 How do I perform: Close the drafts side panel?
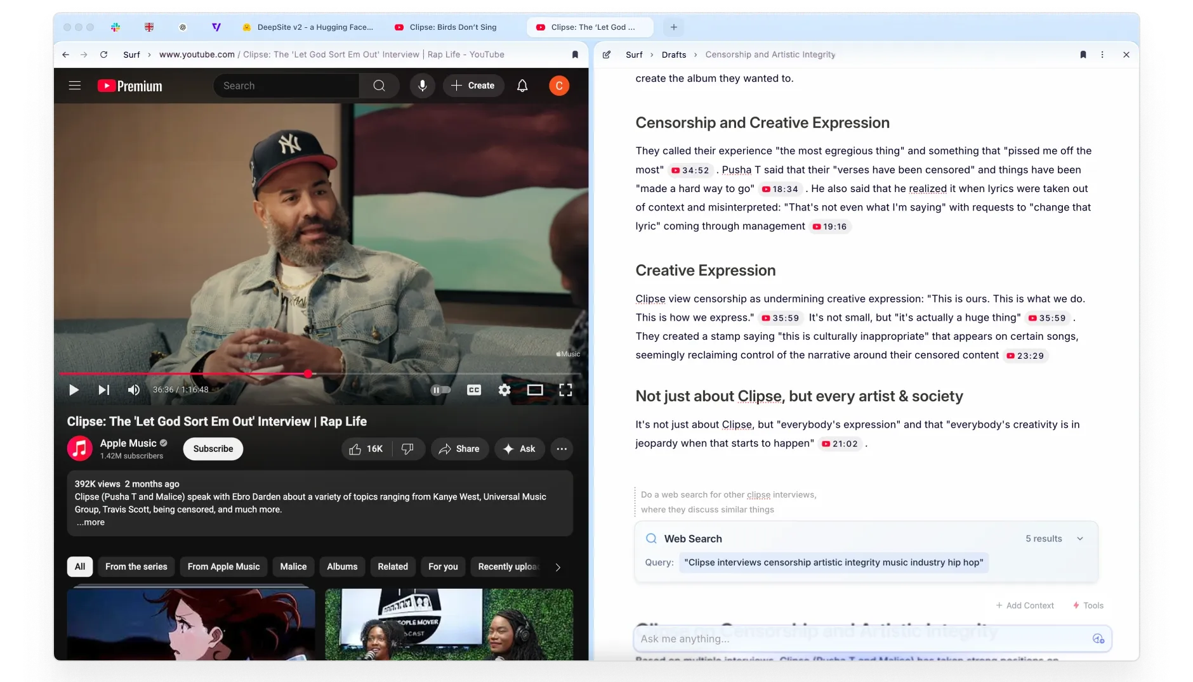coord(1126,55)
